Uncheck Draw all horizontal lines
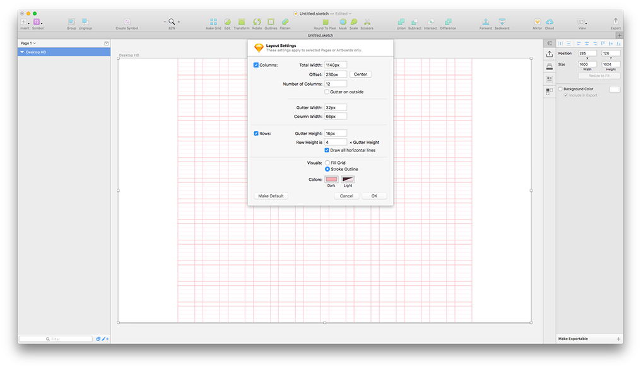 327,150
